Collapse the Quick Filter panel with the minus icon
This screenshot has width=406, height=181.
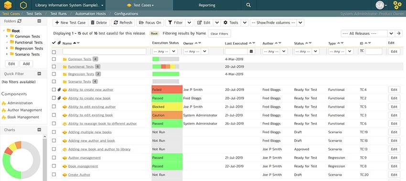39,73
